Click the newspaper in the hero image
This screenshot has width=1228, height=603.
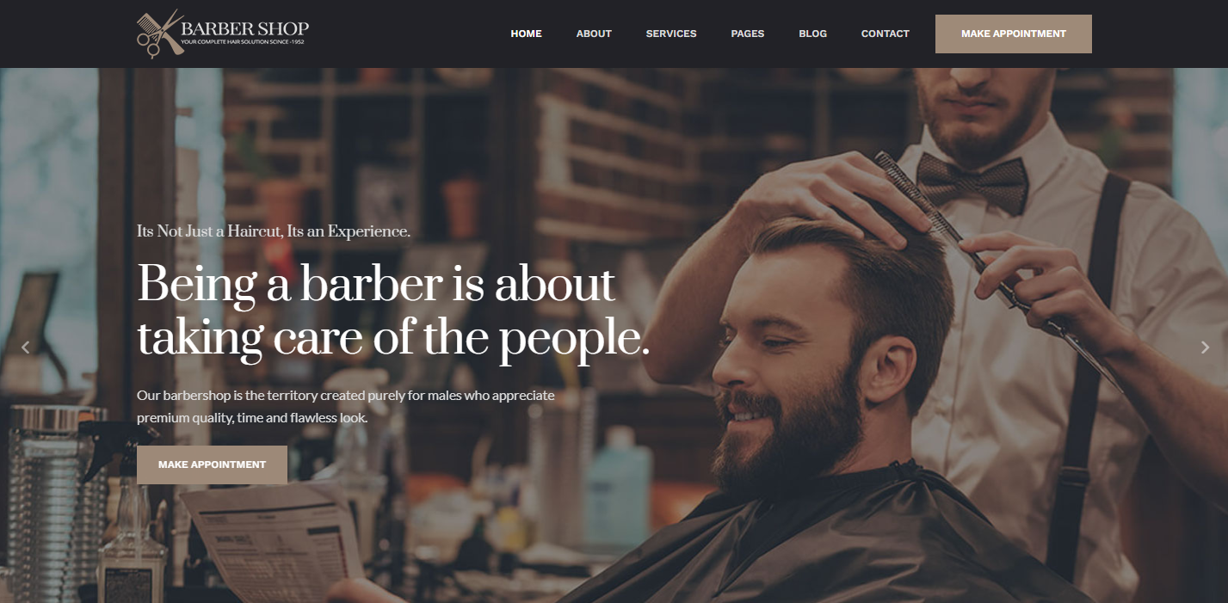coord(275,542)
